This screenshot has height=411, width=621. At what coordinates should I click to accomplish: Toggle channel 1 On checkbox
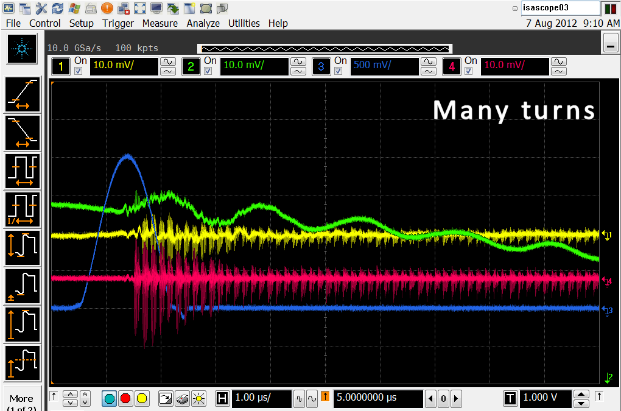[78, 71]
